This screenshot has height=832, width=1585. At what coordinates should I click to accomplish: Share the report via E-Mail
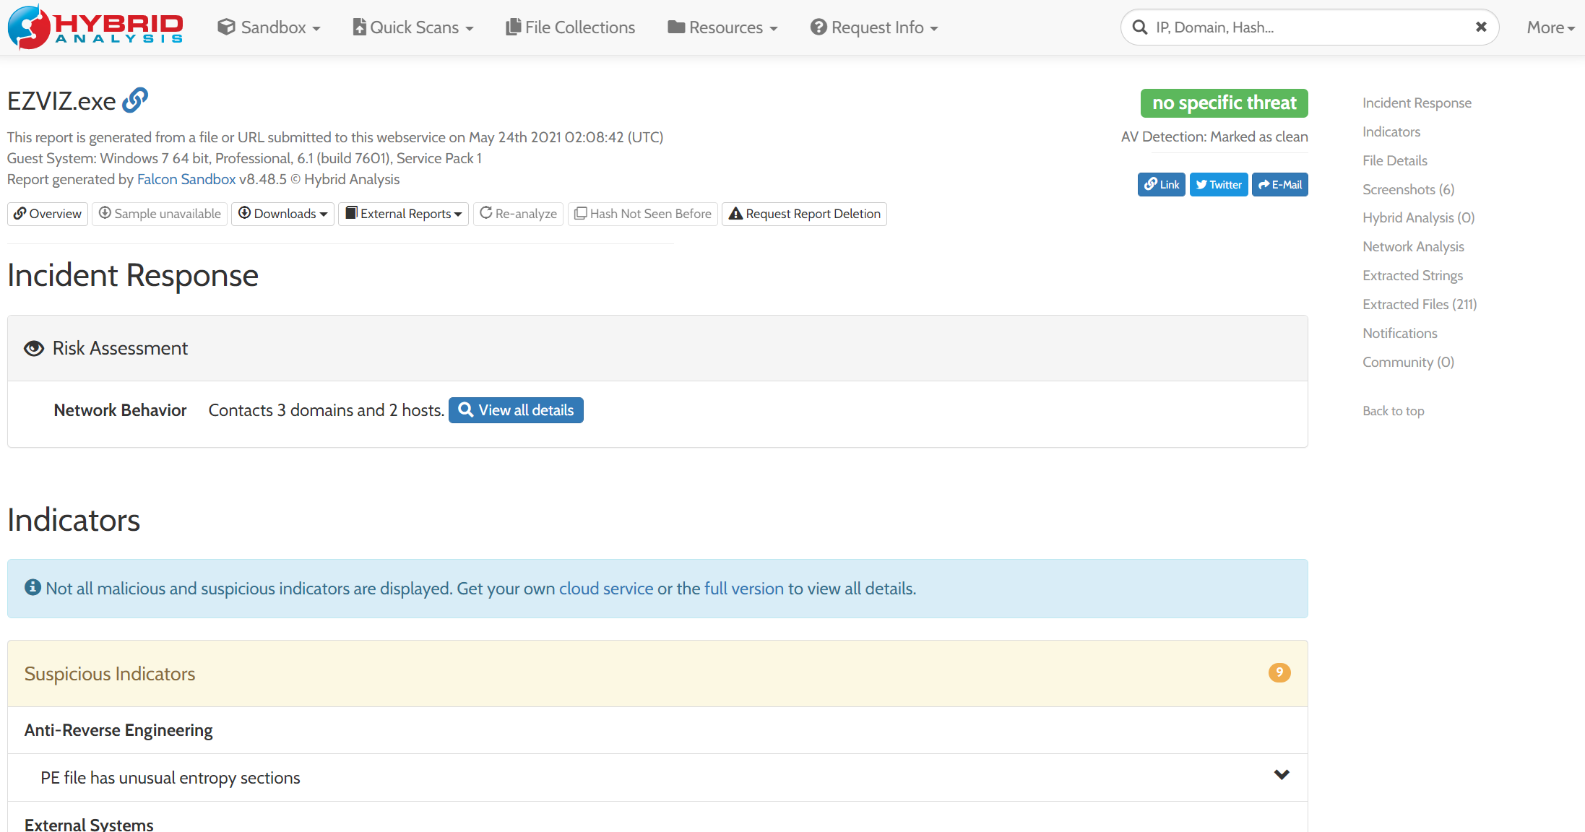click(1279, 185)
